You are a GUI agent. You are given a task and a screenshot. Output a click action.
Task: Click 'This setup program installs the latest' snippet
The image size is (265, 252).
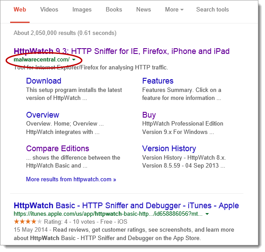click(x=74, y=90)
